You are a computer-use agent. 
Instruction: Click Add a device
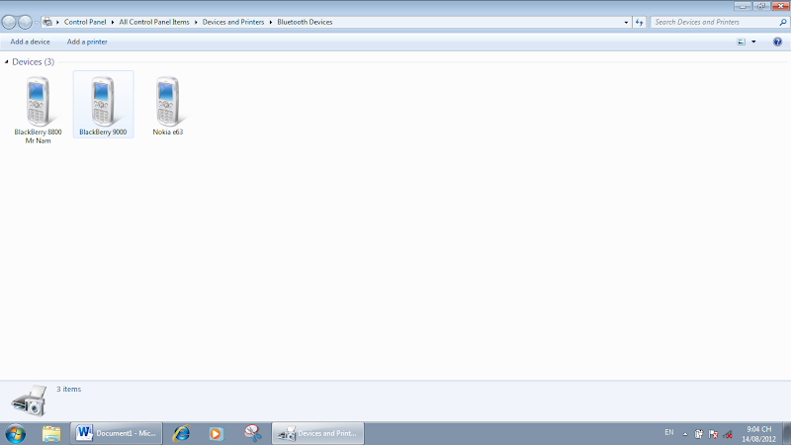tap(31, 42)
